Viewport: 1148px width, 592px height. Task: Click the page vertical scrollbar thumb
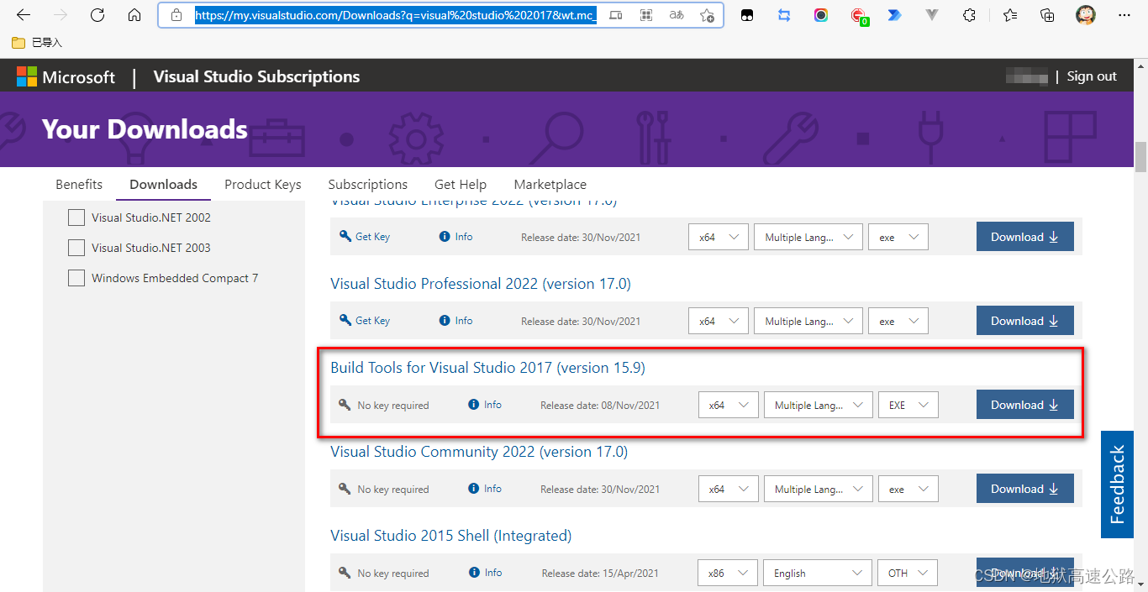pyautogui.click(x=1140, y=155)
